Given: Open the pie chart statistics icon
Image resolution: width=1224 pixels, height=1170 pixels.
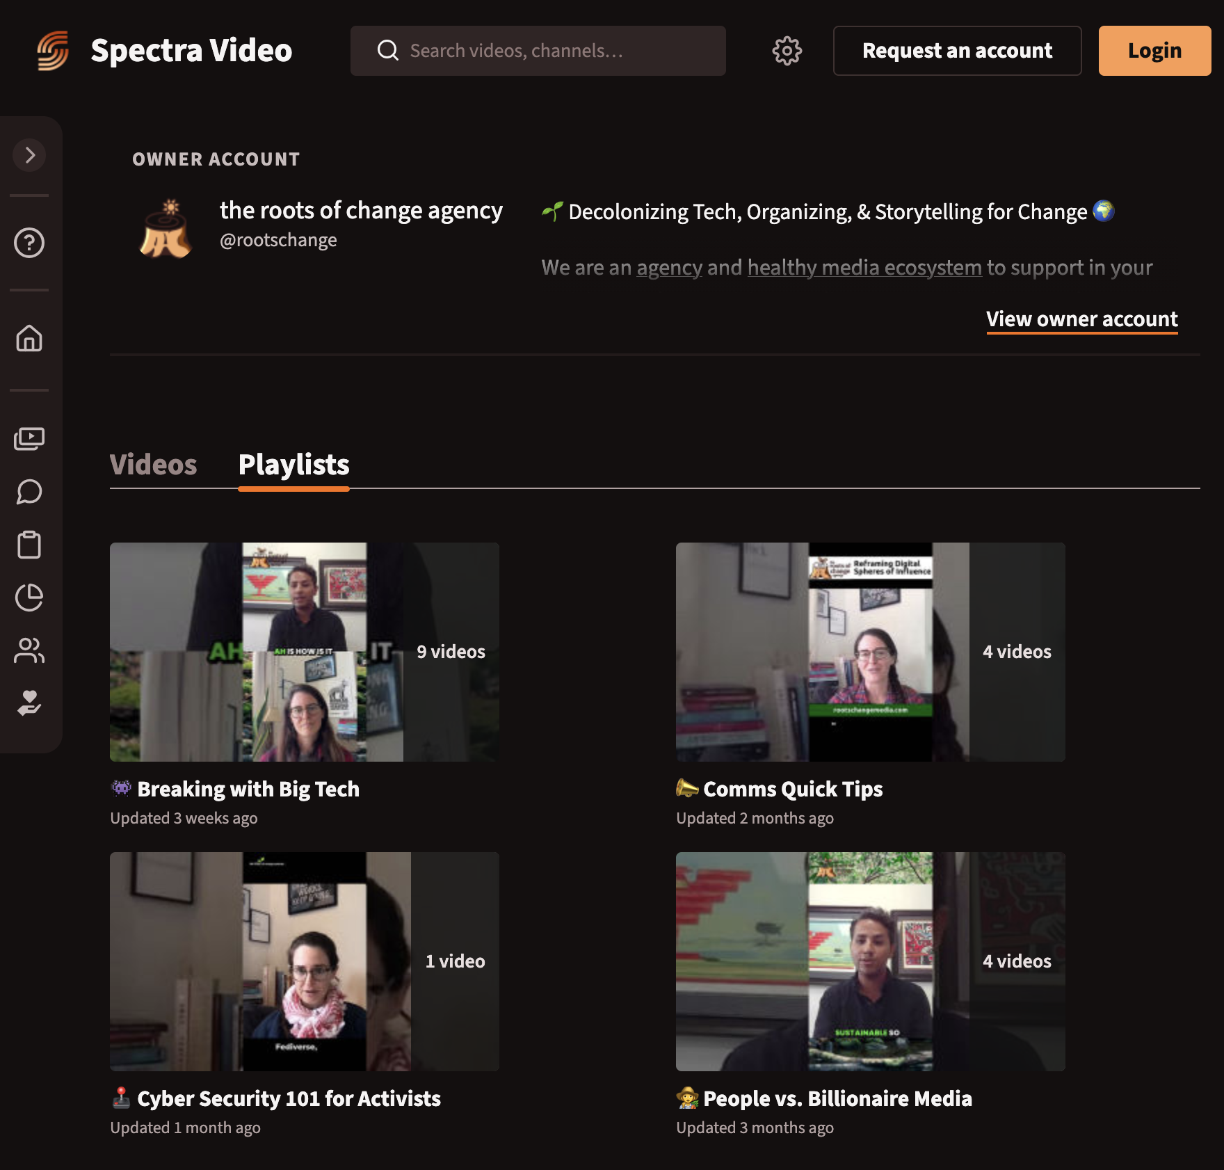Looking at the screenshot, I should (x=29, y=598).
